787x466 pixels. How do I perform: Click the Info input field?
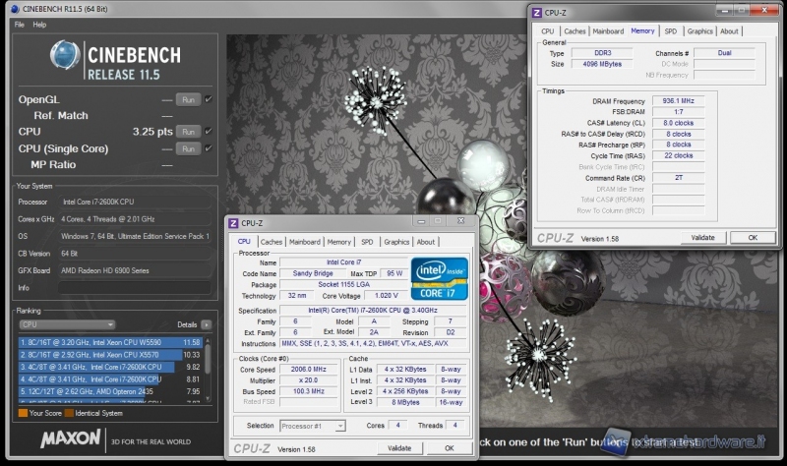135,288
